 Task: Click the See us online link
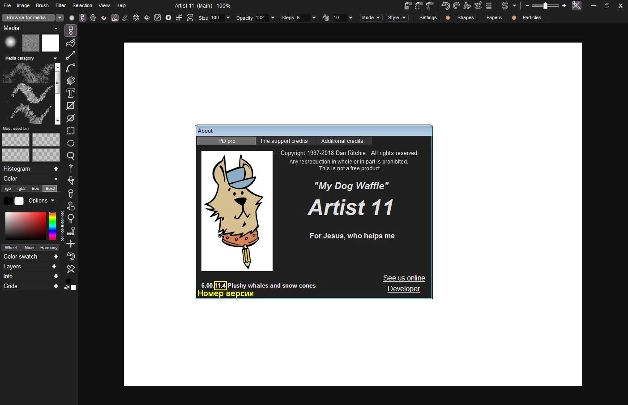coord(404,278)
